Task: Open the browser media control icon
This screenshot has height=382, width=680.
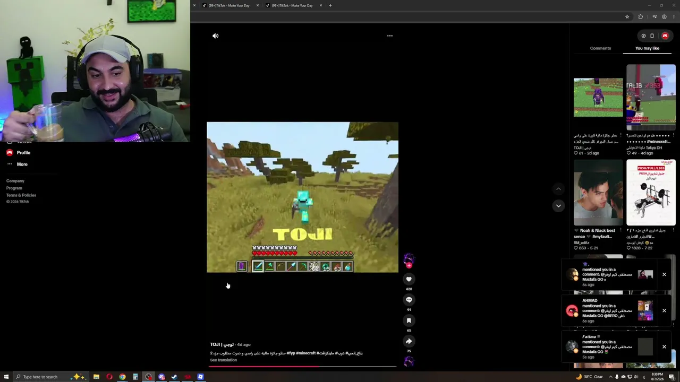Action: 654,17
